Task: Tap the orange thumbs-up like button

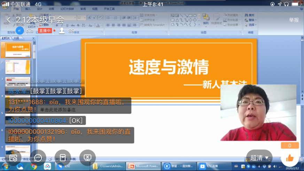Action: click(x=290, y=158)
